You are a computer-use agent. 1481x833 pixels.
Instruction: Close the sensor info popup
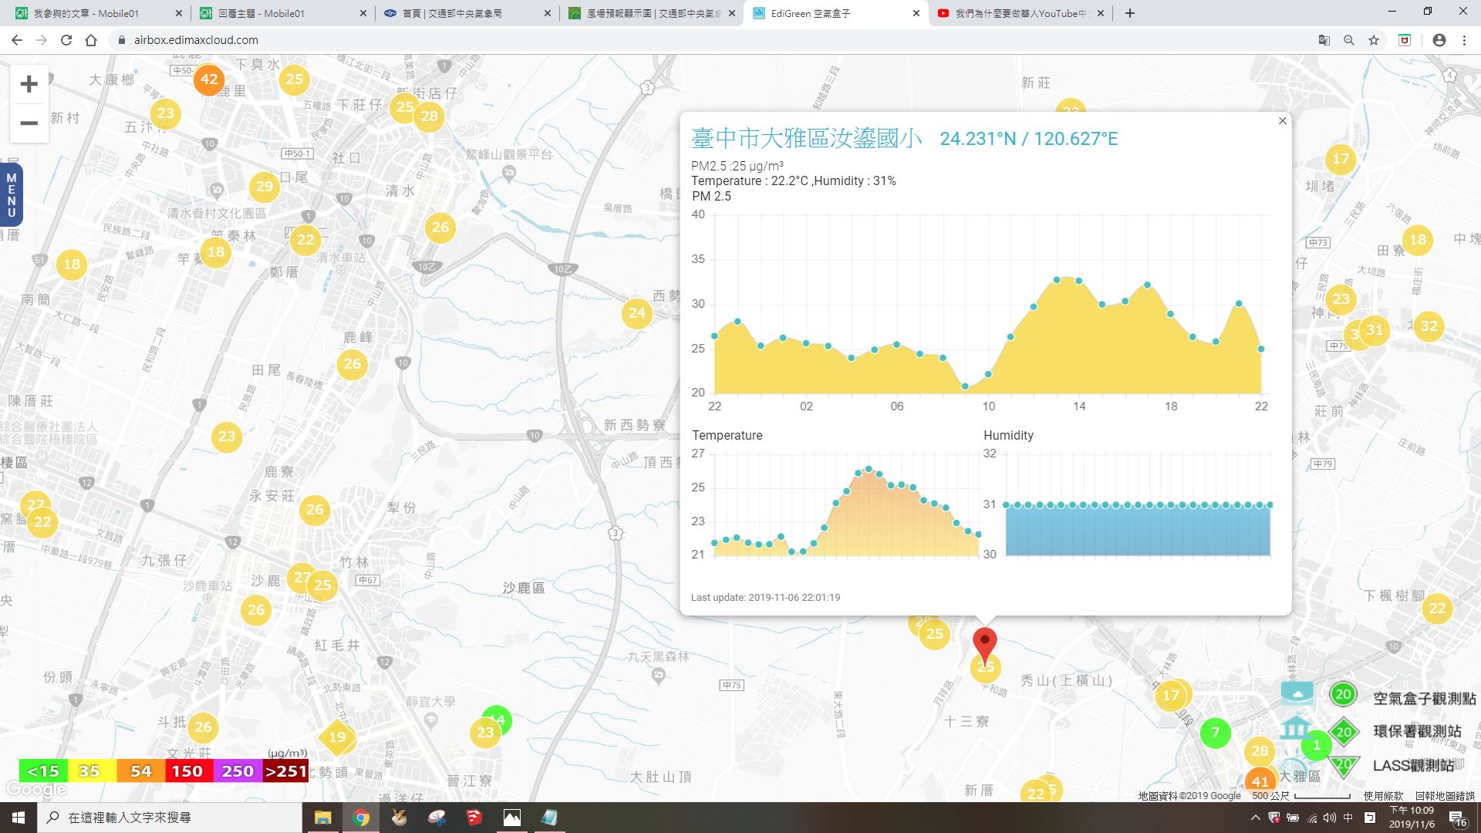(x=1282, y=121)
